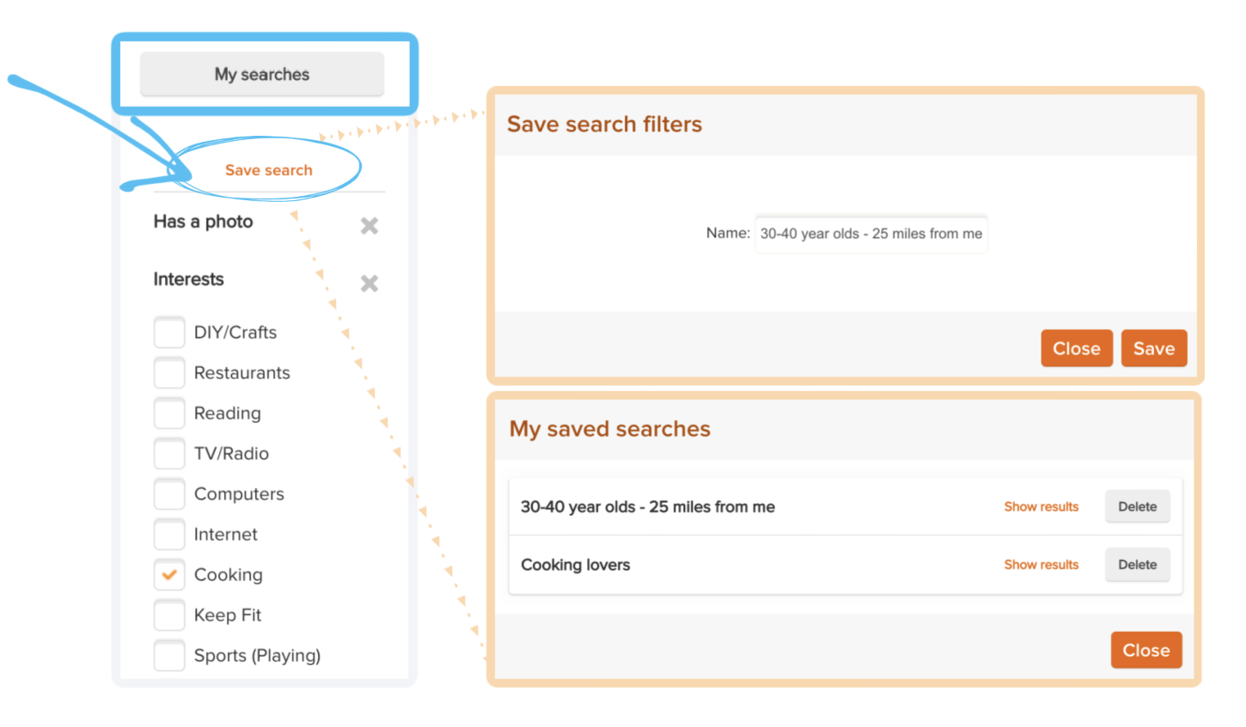Show results for Cooking lovers search
The image size is (1246, 727).
click(1041, 565)
